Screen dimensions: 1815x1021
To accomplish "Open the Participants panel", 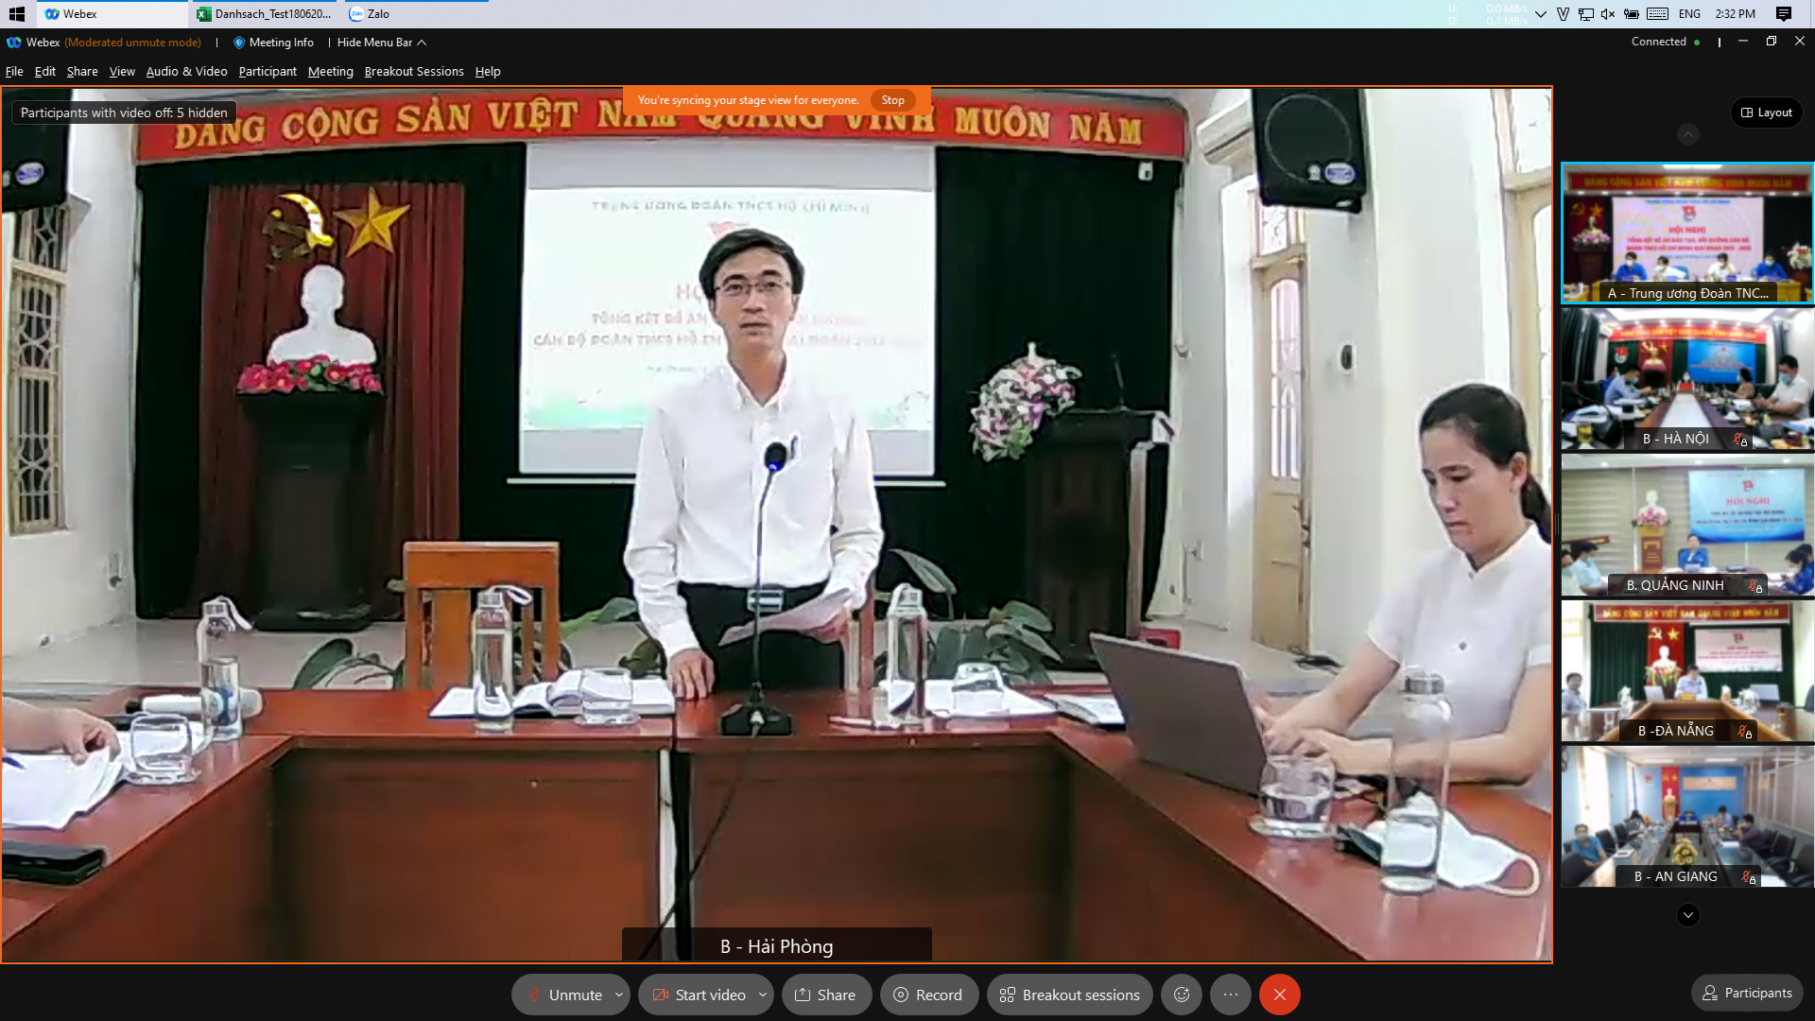I will pos(1747,993).
